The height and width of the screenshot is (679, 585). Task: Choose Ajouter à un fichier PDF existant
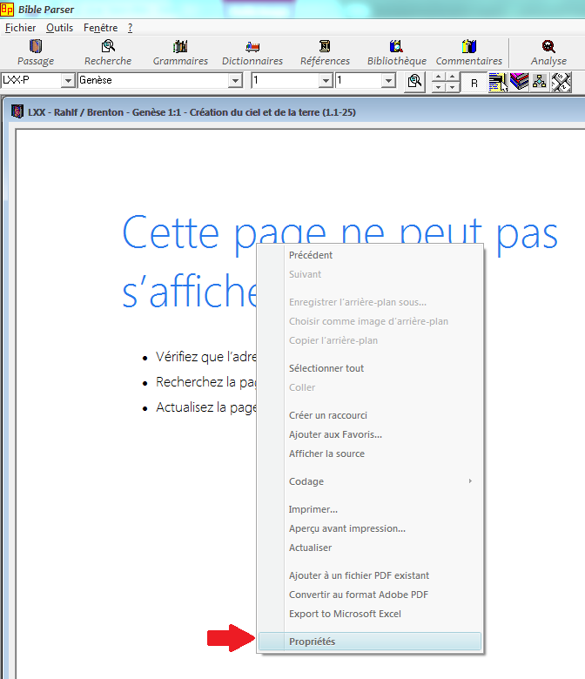tap(370, 575)
